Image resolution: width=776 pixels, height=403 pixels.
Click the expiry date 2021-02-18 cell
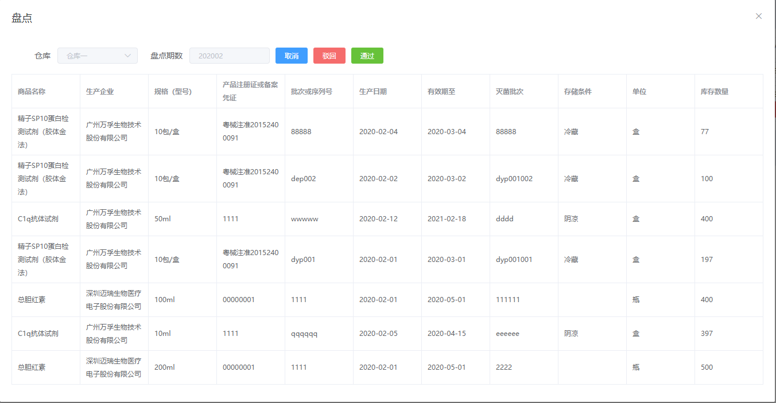(x=447, y=219)
